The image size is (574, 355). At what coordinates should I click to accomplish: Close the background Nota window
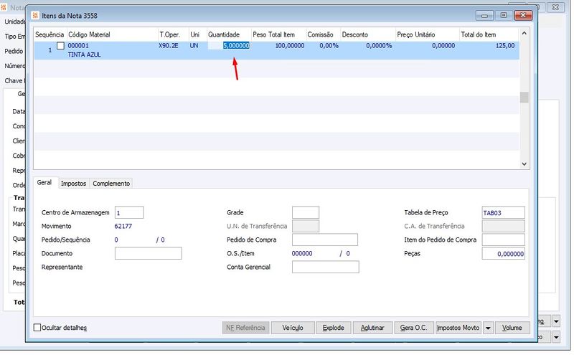555,6
